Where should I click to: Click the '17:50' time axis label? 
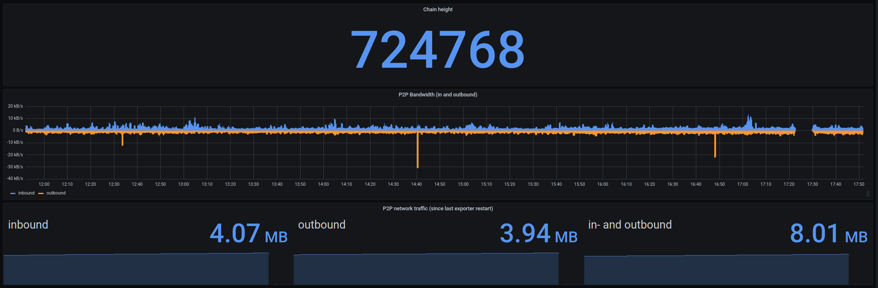pyautogui.click(x=859, y=185)
